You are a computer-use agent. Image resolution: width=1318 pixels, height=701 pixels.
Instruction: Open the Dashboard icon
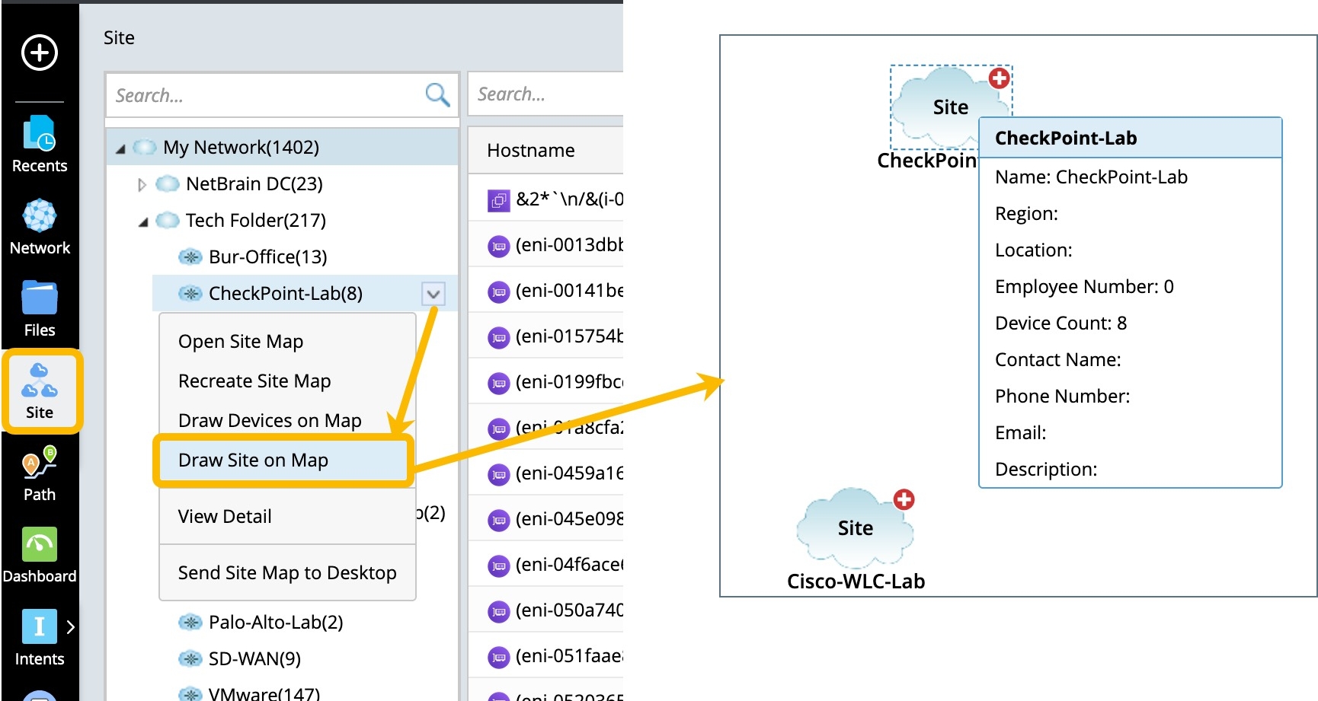click(40, 556)
